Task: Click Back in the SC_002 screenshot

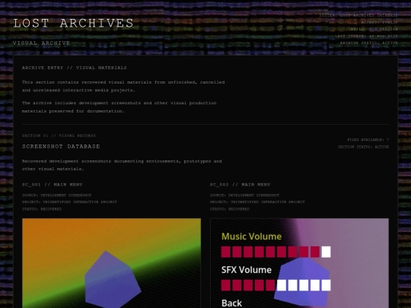Action: click(x=231, y=303)
